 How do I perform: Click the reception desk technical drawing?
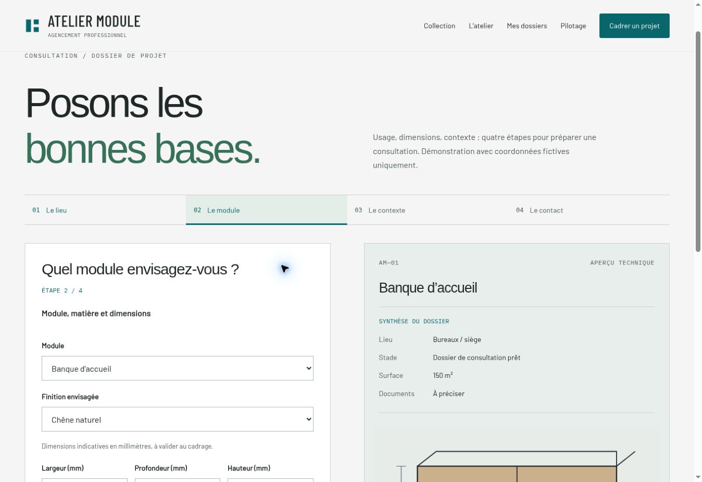[x=516, y=454]
